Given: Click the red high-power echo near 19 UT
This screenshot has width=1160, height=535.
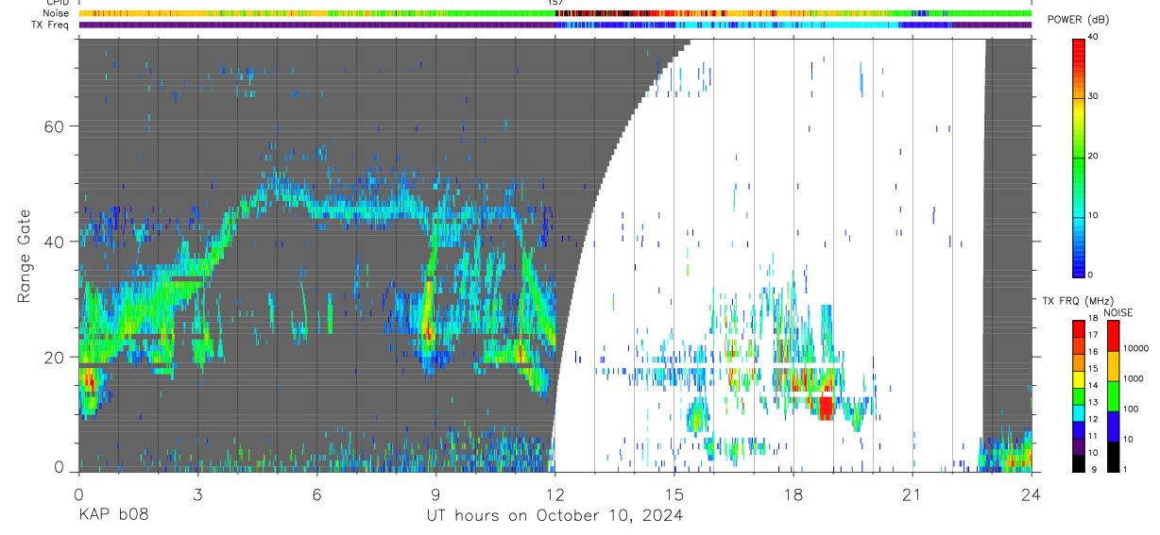Looking at the screenshot, I should (825, 408).
